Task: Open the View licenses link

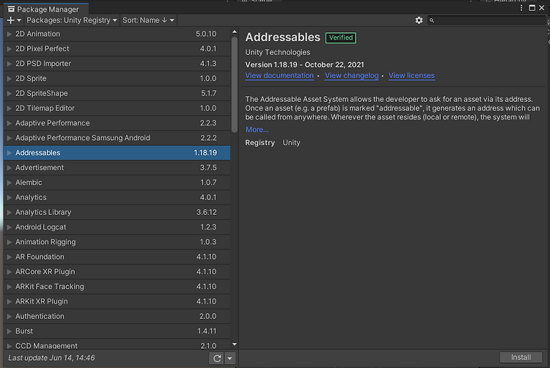Action: [x=411, y=76]
